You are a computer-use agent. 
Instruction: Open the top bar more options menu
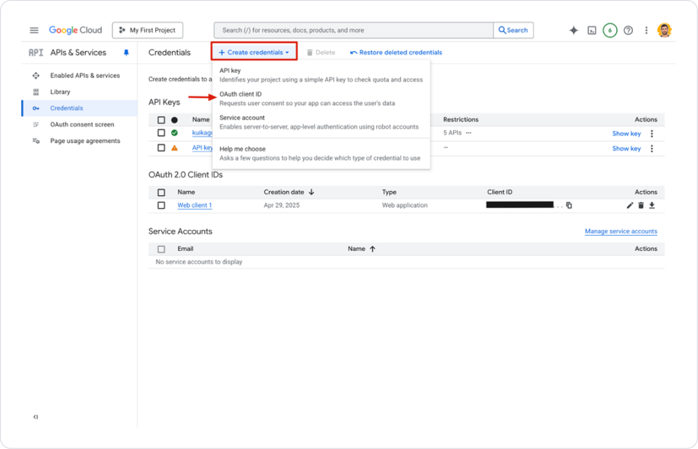(646, 30)
